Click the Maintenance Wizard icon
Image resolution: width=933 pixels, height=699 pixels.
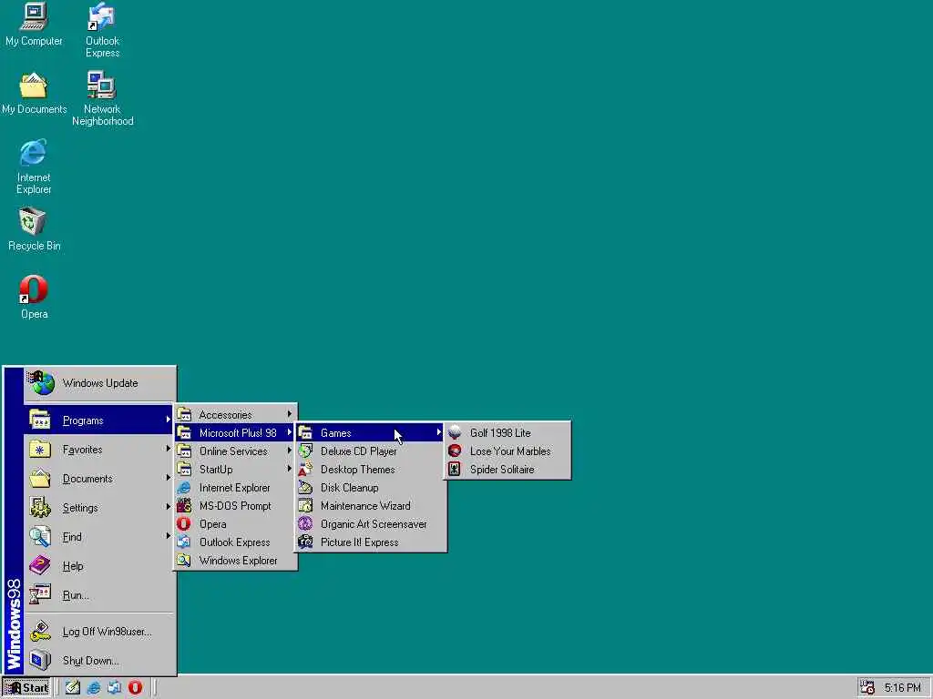point(305,506)
